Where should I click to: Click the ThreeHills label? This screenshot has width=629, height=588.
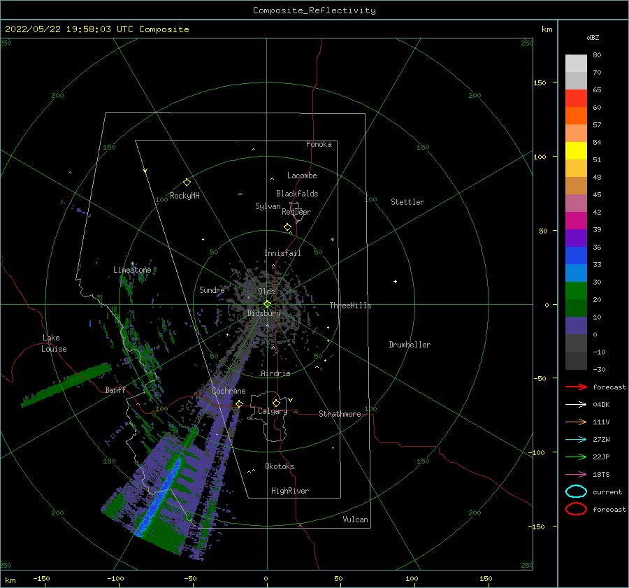click(351, 306)
